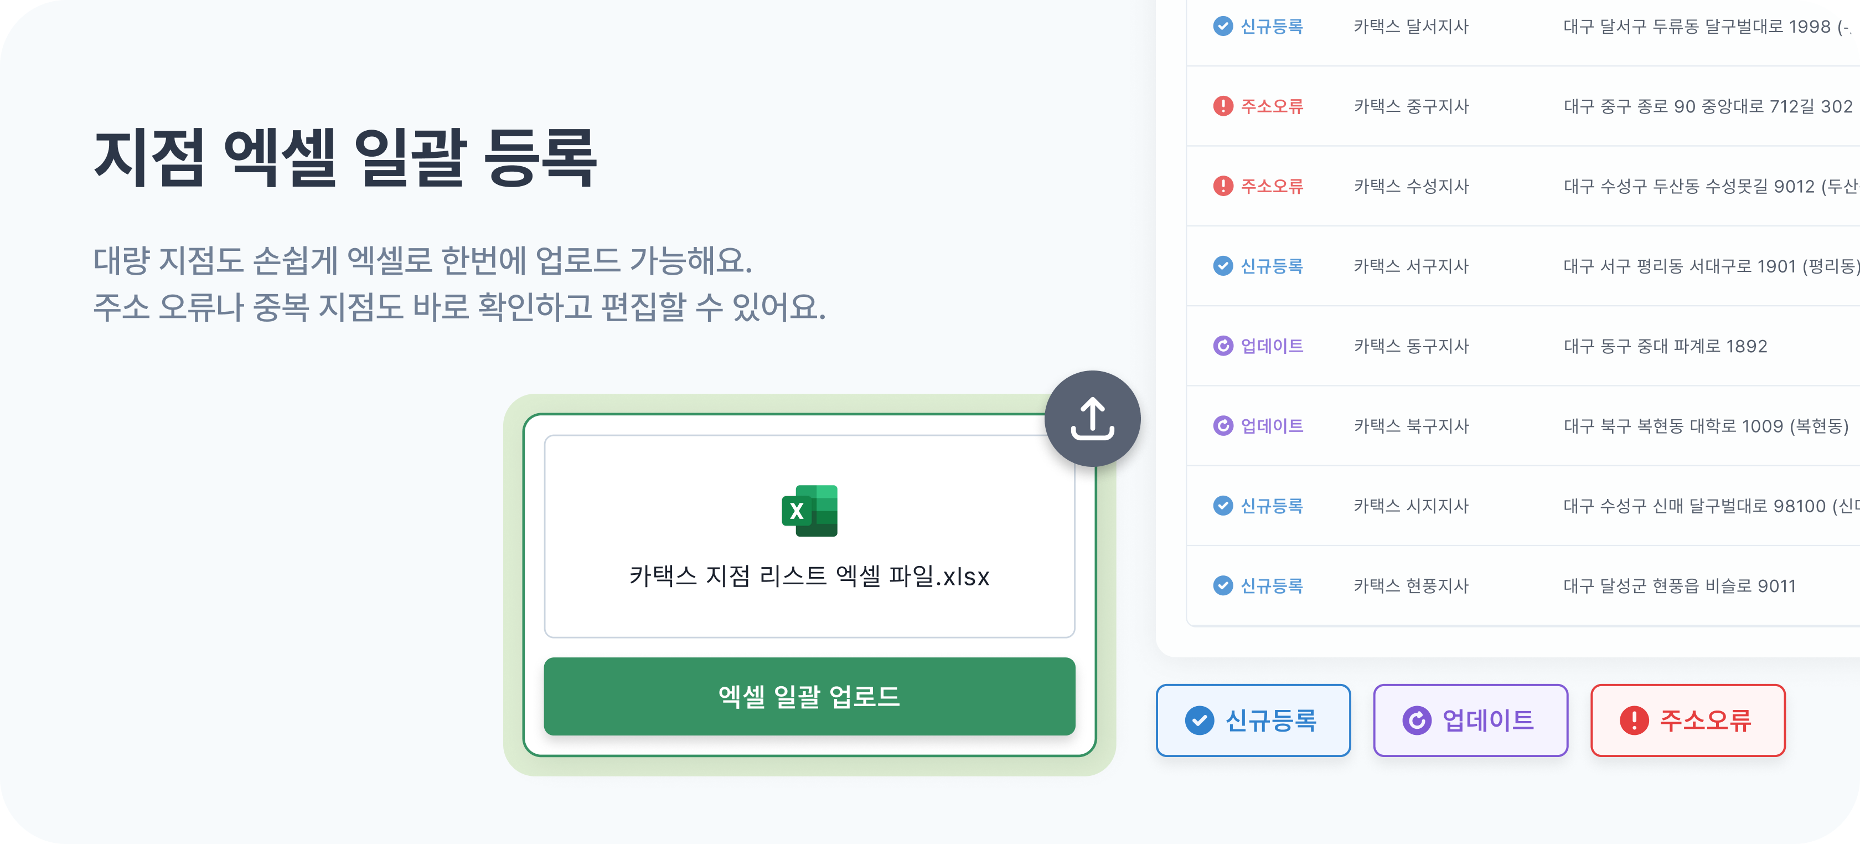Screen dimensions: 1860x844
Task: Toggle the 업데이트 filter chip
Action: pyautogui.click(x=1470, y=720)
